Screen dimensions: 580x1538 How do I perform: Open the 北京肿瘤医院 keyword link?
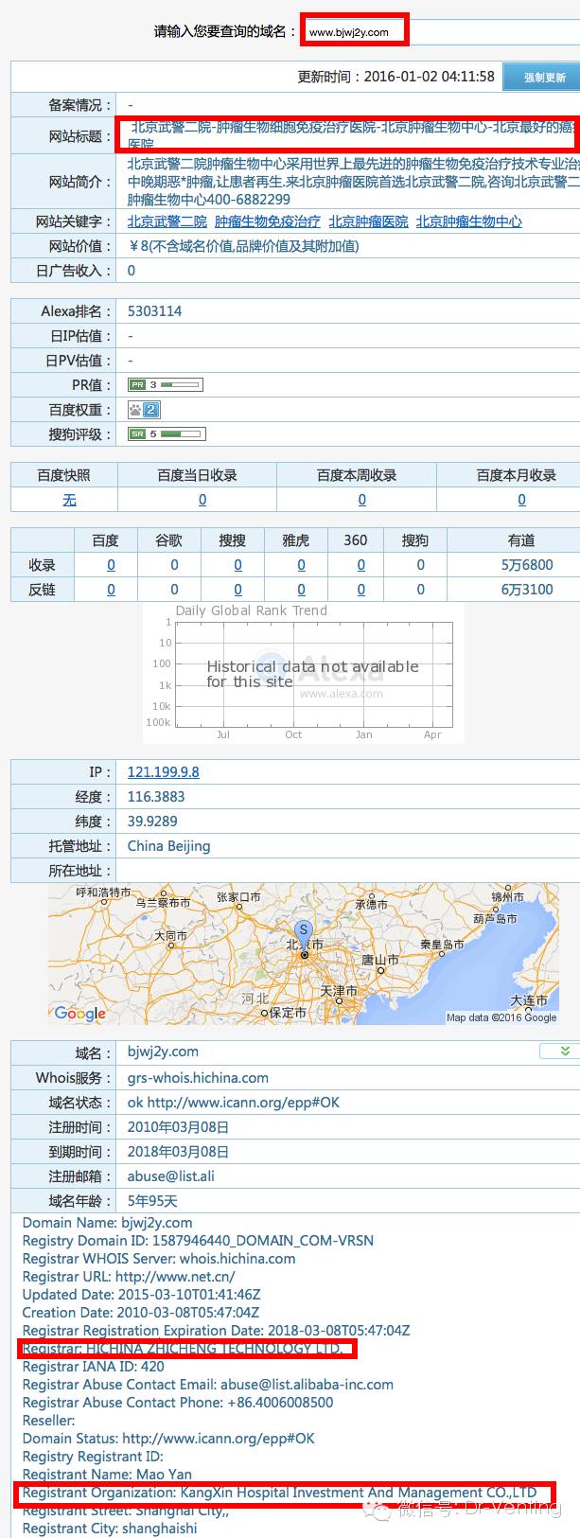tap(368, 221)
